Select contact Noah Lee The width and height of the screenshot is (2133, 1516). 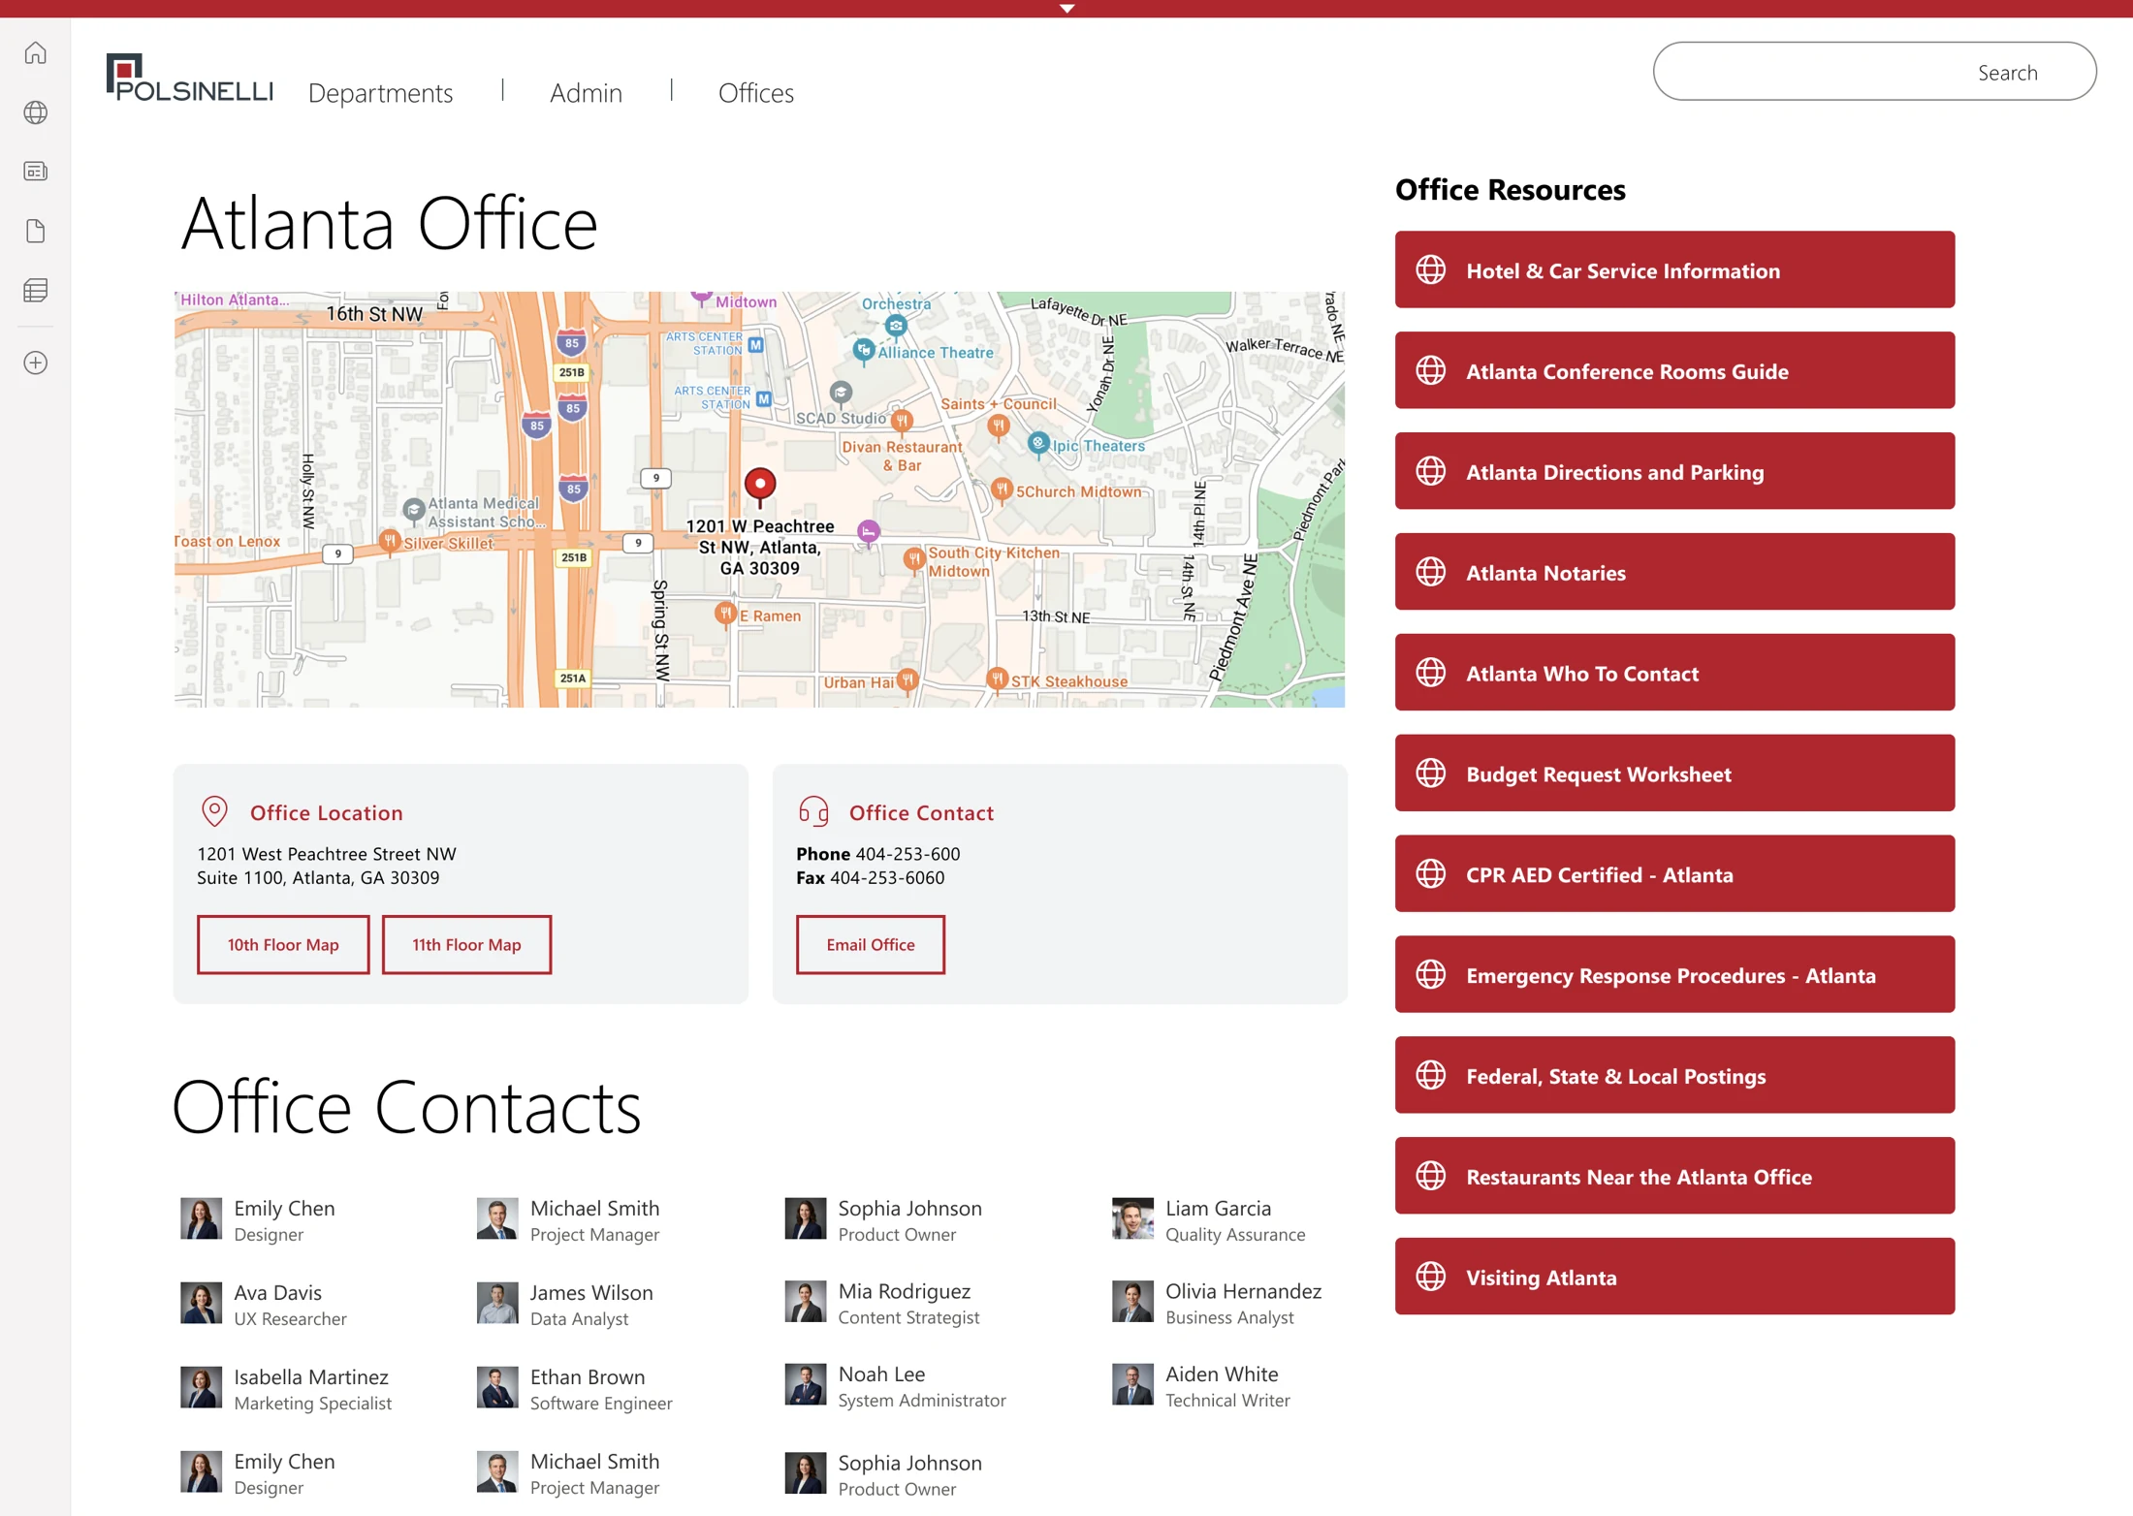[x=896, y=1386]
